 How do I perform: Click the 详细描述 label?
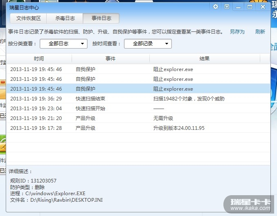click(x=20, y=171)
